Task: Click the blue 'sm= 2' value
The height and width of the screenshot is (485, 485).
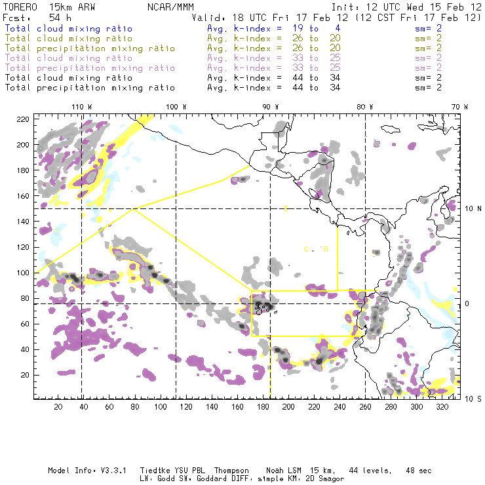Action: [x=428, y=28]
